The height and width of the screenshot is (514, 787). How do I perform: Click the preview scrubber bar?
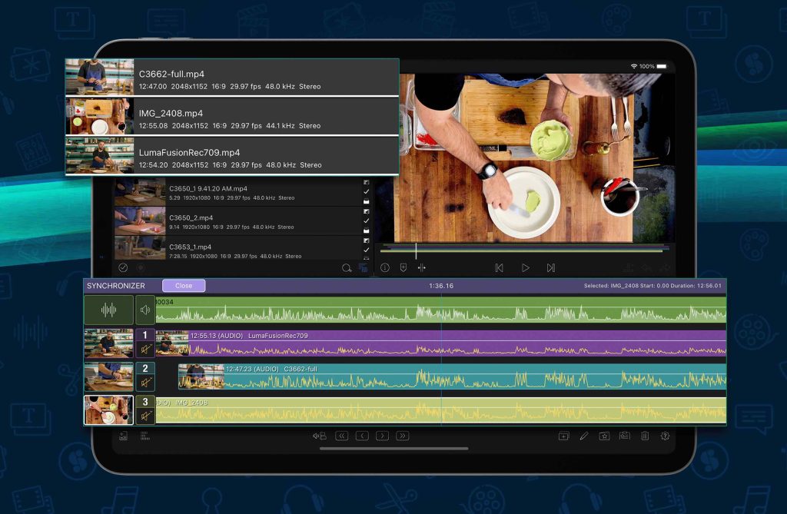[523, 250]
